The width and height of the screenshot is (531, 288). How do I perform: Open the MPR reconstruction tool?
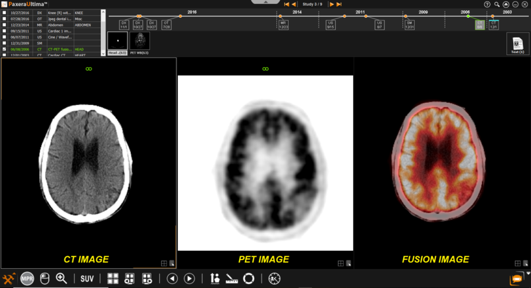[x=27, y=279]
